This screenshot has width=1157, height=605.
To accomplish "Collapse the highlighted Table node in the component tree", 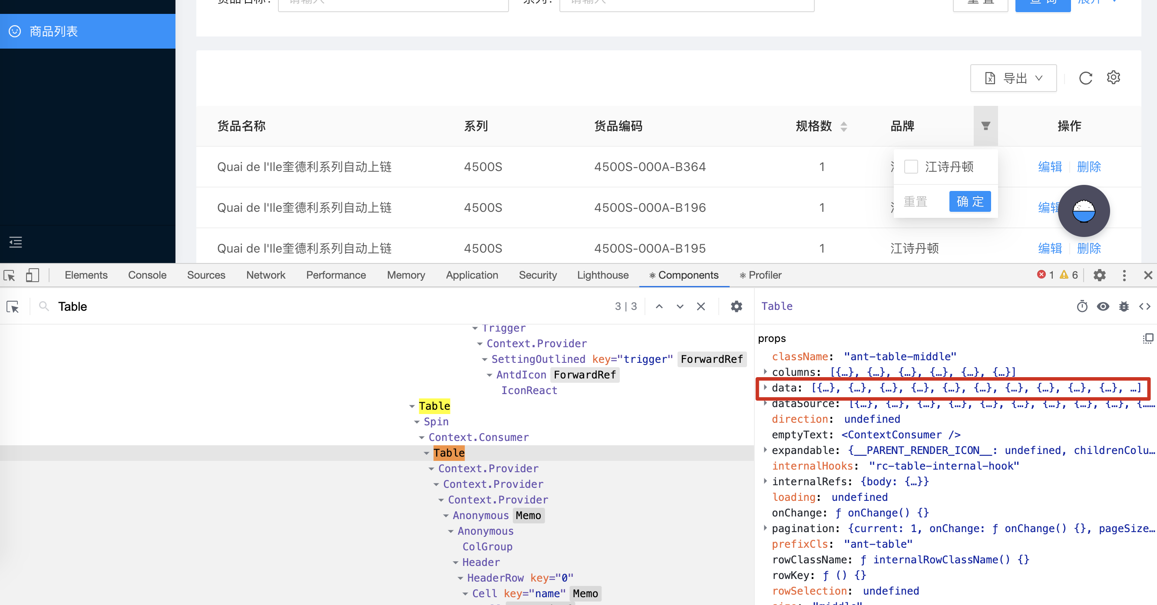I will 426,453.
